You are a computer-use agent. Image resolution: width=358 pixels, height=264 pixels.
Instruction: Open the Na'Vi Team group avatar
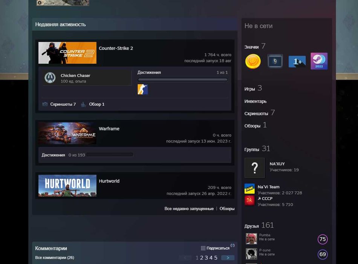[249, 189]
